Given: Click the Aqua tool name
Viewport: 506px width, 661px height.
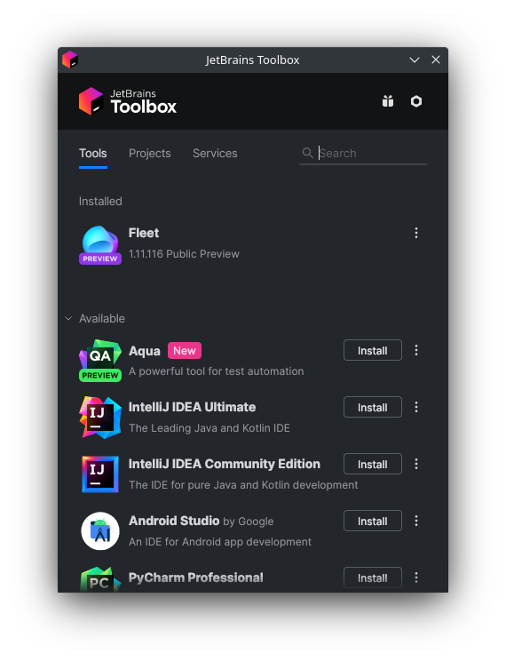Looking at the screenshot, I should pos(145,351).
